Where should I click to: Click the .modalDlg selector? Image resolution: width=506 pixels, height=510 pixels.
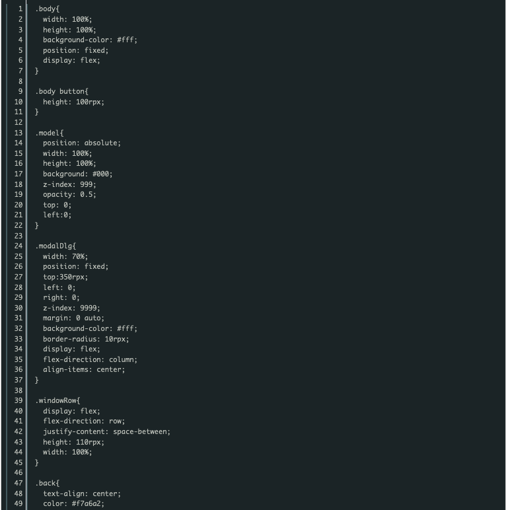(55, 246)
